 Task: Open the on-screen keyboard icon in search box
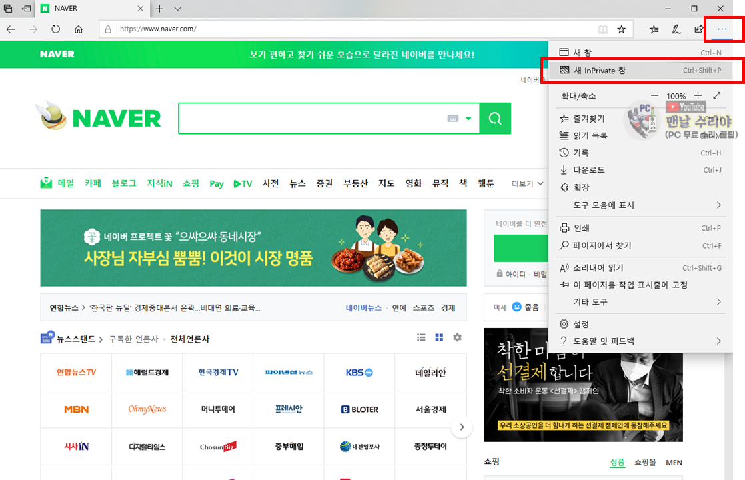coord(452,119)
